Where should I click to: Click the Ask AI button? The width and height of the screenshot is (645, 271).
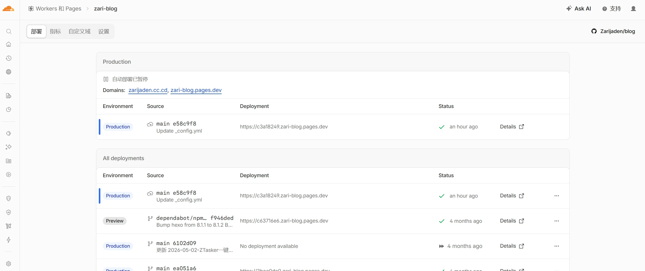coord(579,9)
